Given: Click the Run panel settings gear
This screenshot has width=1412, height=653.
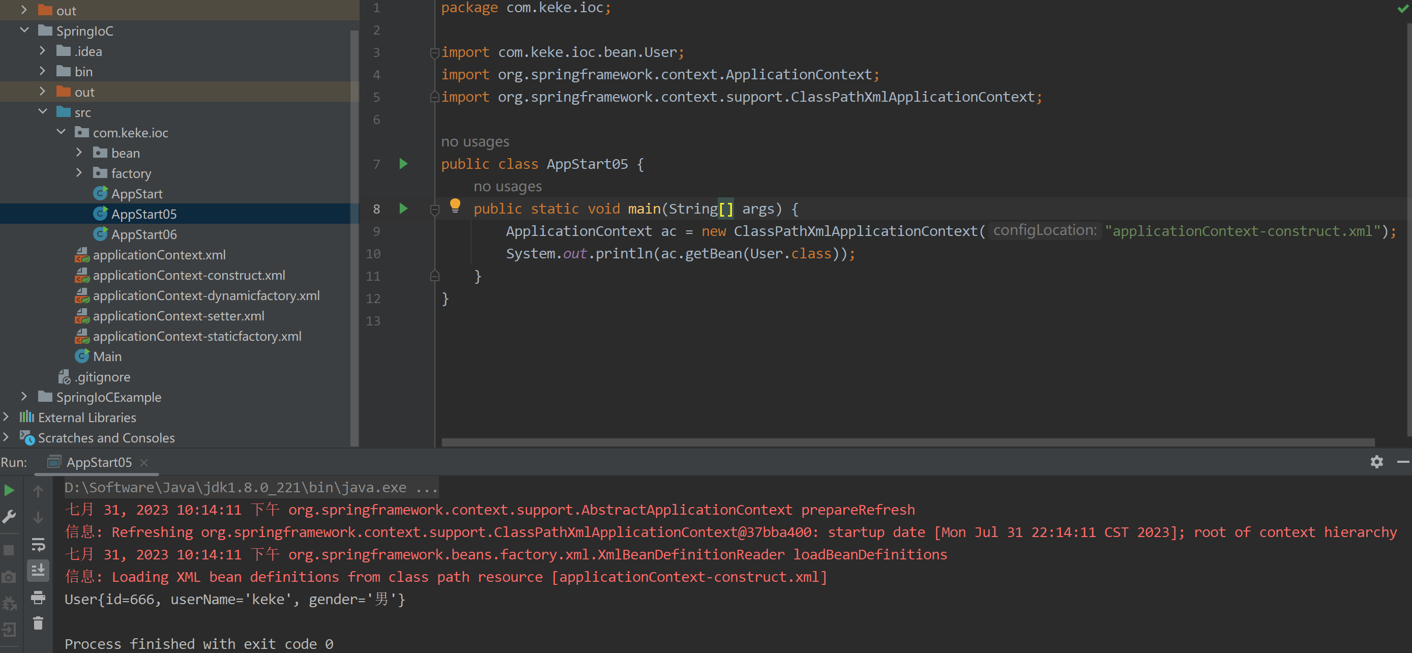Looking at the screenshot, I should 1376,462.
